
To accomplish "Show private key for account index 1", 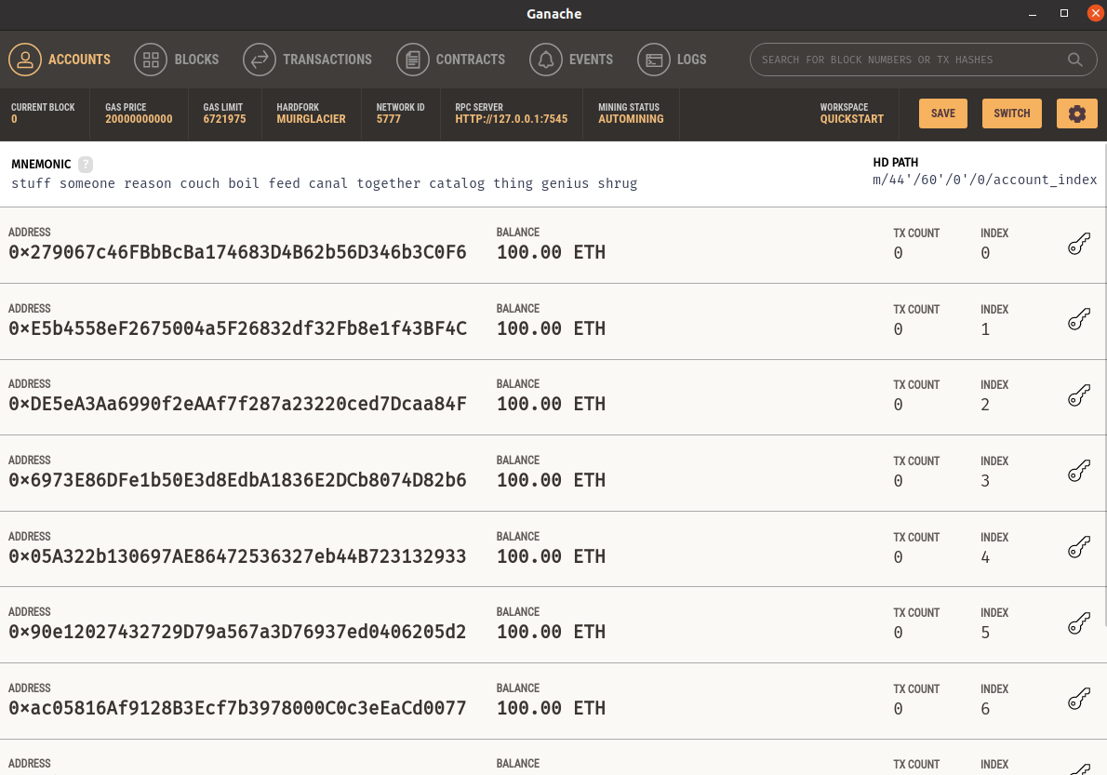I will pos(1079,320).
